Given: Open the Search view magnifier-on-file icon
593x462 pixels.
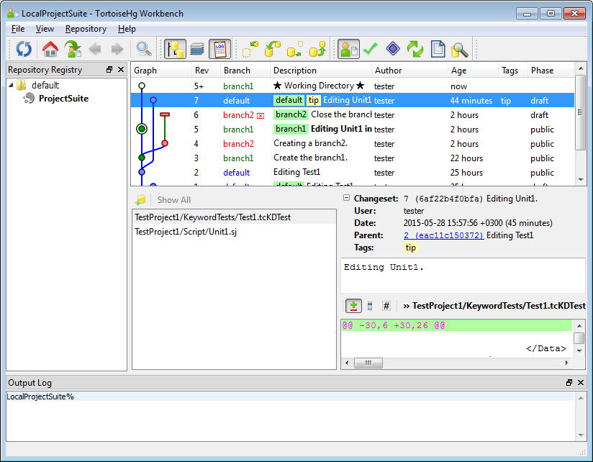Looking at the screenshot, I should coord(460,49).
